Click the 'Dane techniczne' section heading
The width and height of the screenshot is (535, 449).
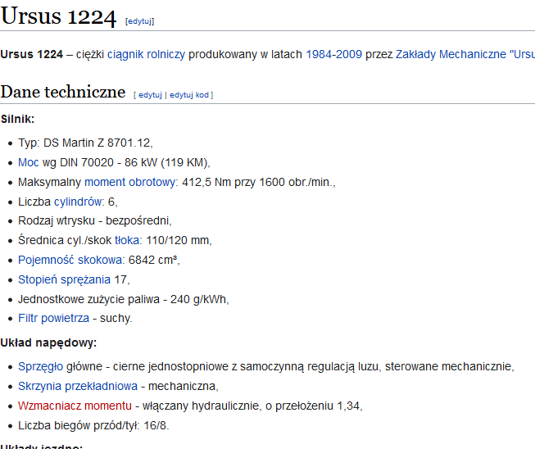click(63, 91)
